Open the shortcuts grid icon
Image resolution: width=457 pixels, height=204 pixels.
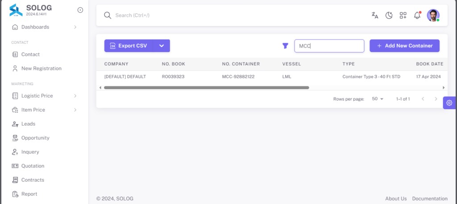click(x=403, y=16)
